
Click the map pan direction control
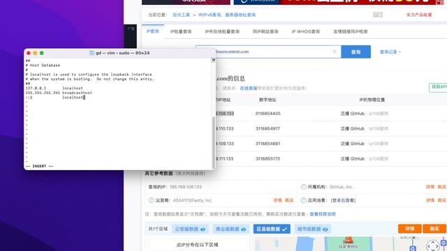coord(433,246)
